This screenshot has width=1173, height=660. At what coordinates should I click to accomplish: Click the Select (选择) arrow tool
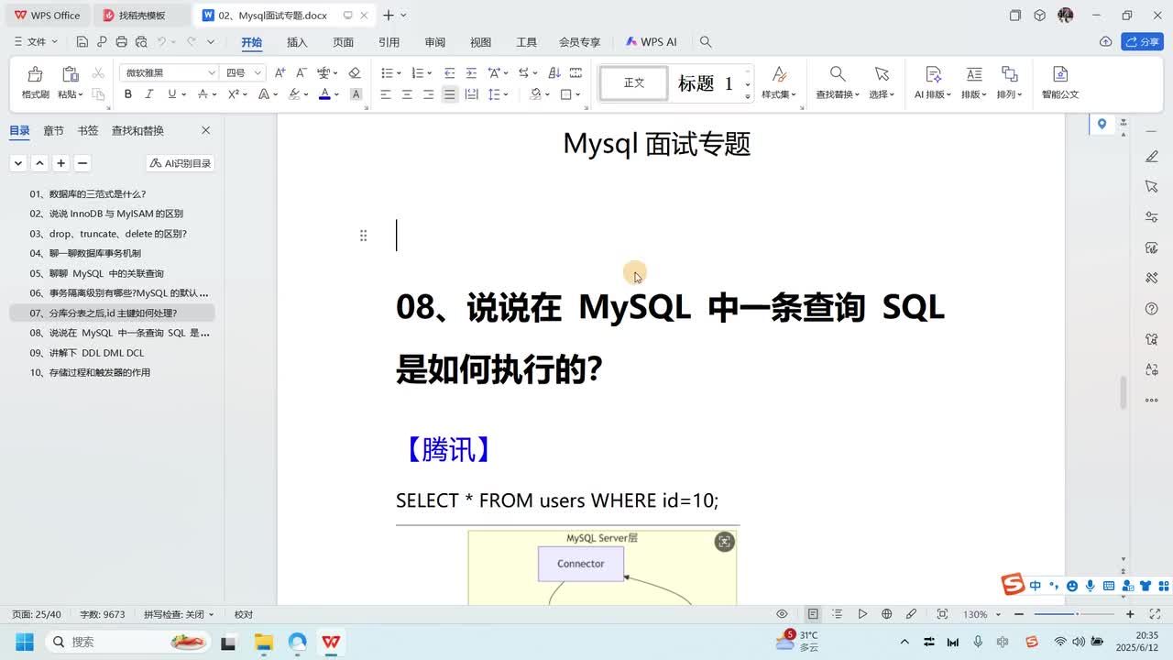click(x=882, y=74)
